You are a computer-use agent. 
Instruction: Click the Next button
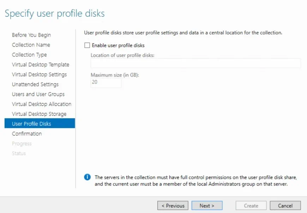click(207, 206)
